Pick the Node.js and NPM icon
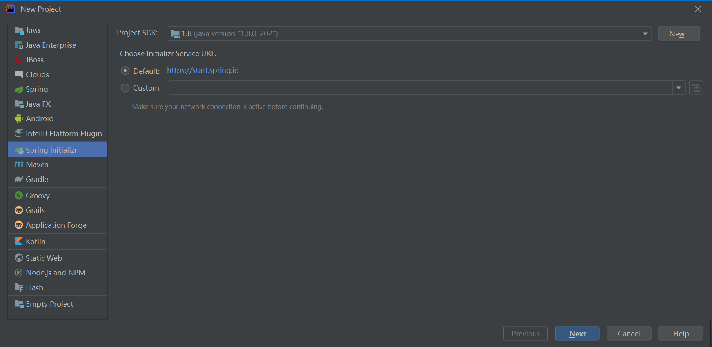Screen dimensions: 712x347 pos(19,273)
